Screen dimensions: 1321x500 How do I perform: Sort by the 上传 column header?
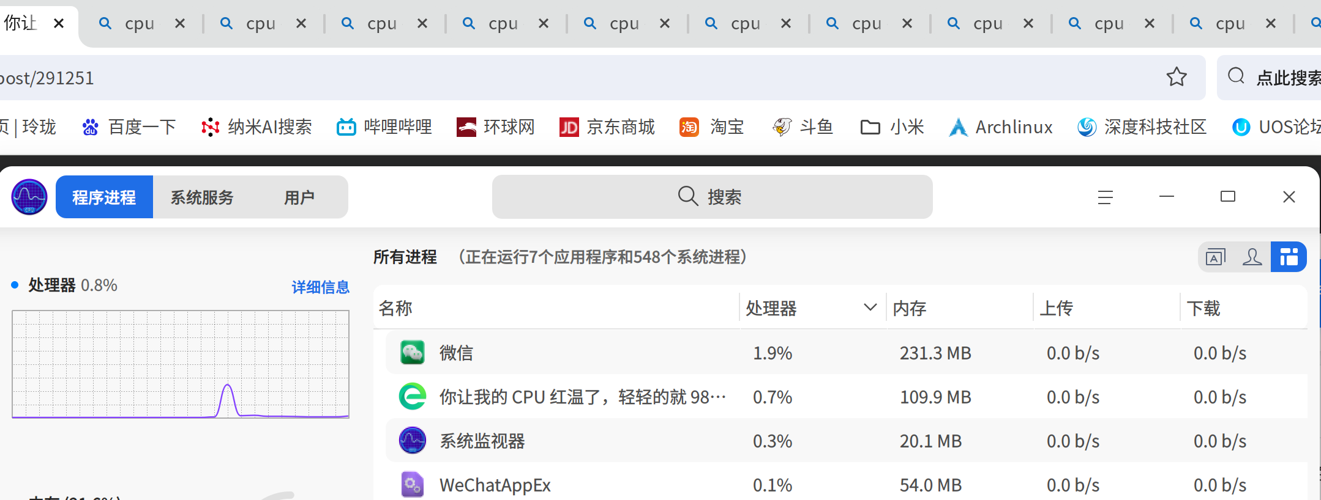click(1106, 308)
